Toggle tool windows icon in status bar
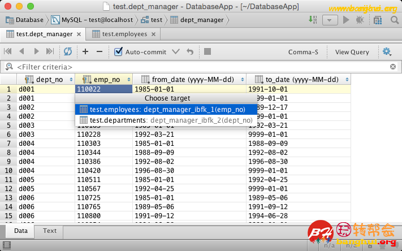 coord(7,245)
